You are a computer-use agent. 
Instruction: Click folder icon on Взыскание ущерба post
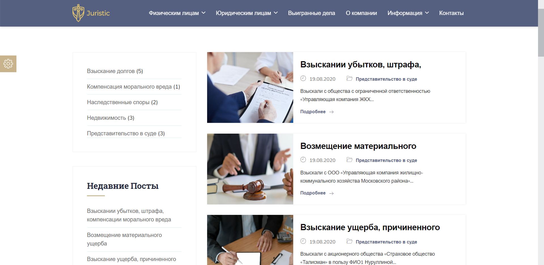point(350,241)
